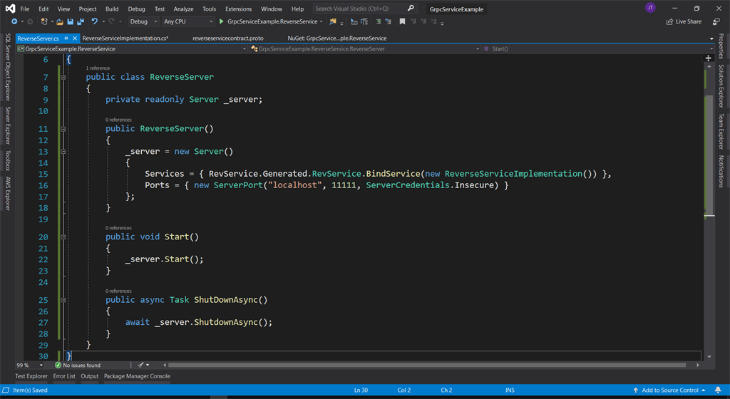Viewport: 730px width, 399px height.
Task: Click the Live Share button
Action: pyautogui.click(x=684, y=22)
